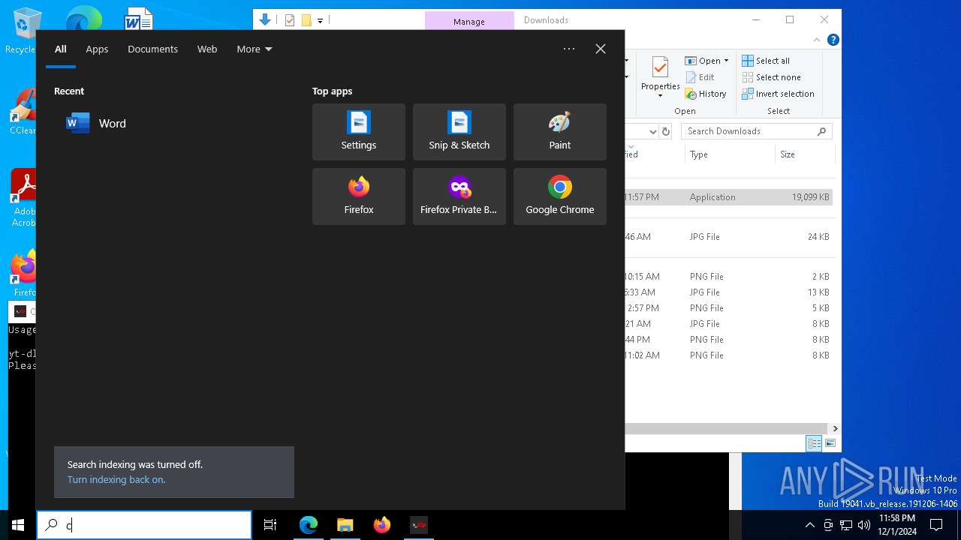
Task: Open network status in system tray
Action: [x=846, y=525]
